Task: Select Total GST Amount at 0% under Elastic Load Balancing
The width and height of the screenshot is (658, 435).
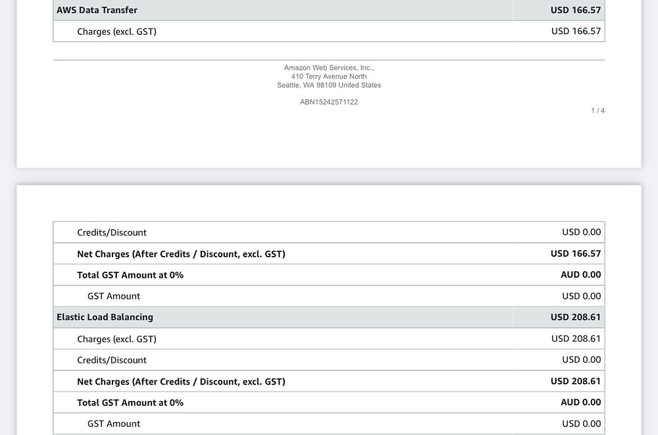Action: pos(130,403)
